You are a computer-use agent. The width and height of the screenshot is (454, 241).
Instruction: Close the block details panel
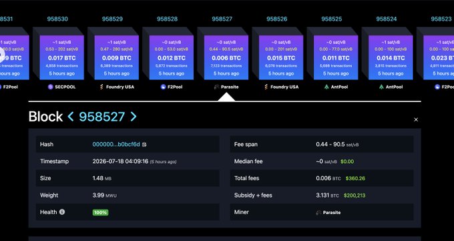tap(416, 119)
